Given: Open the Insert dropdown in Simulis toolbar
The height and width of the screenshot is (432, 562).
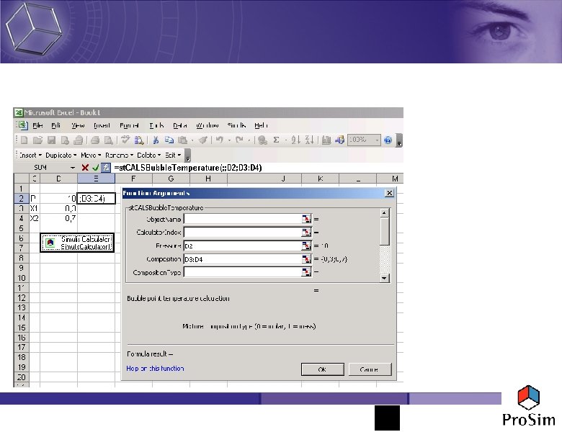Looking at the screenshot, I should point(30,155).
